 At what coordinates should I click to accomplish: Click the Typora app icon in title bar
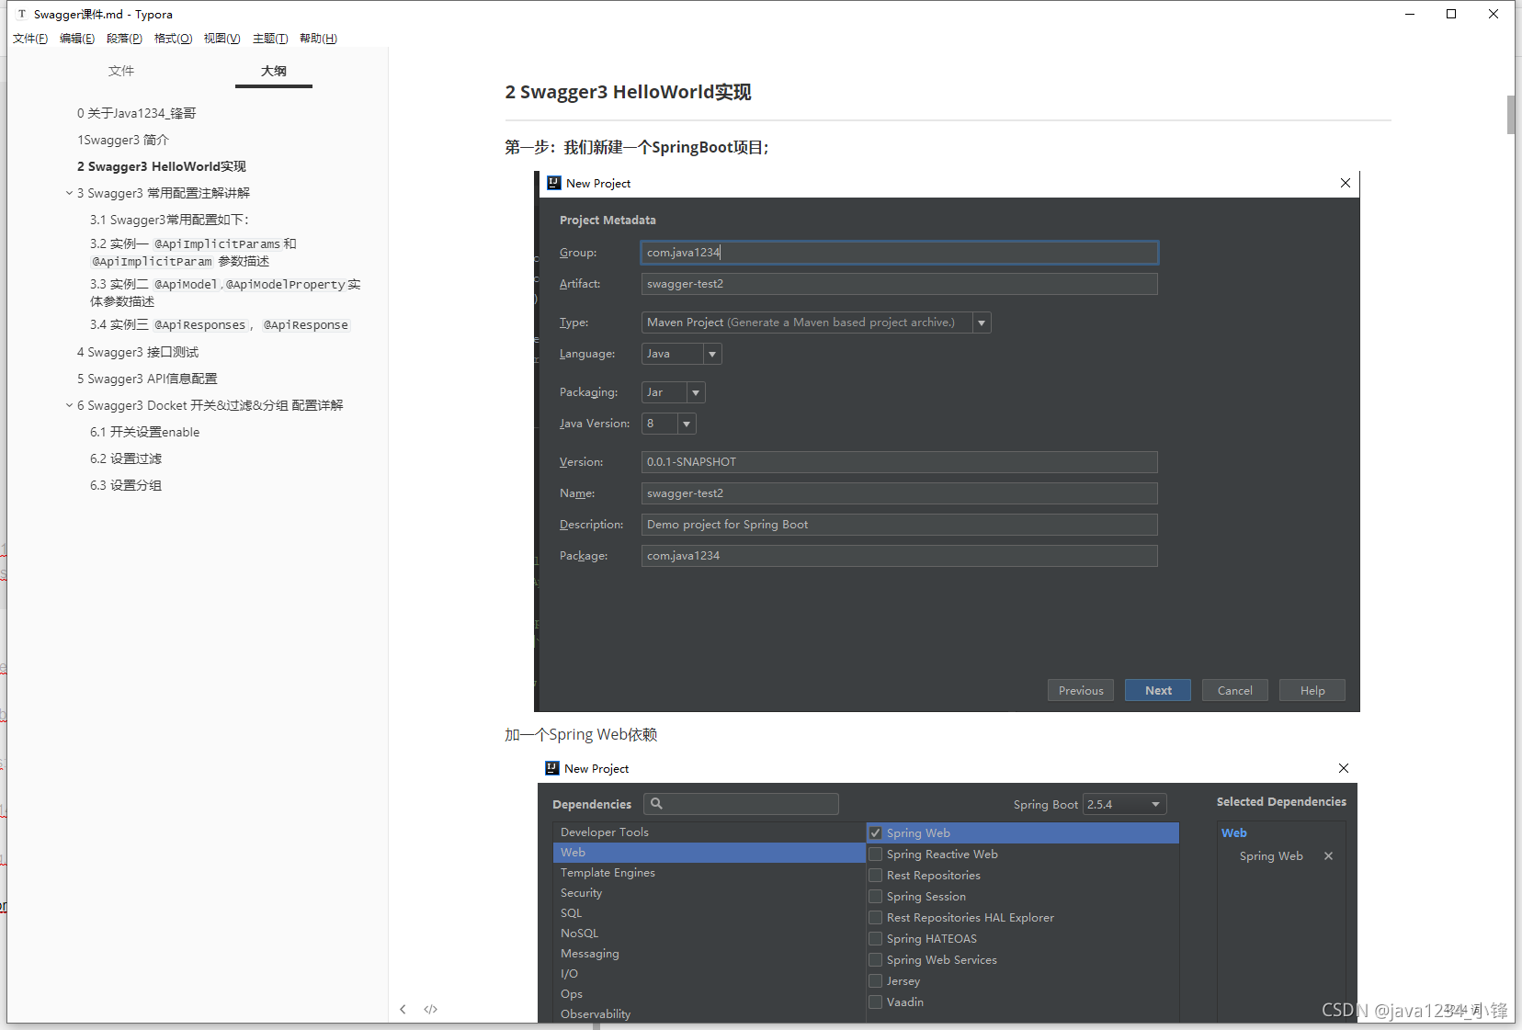[x=22, y=14]
